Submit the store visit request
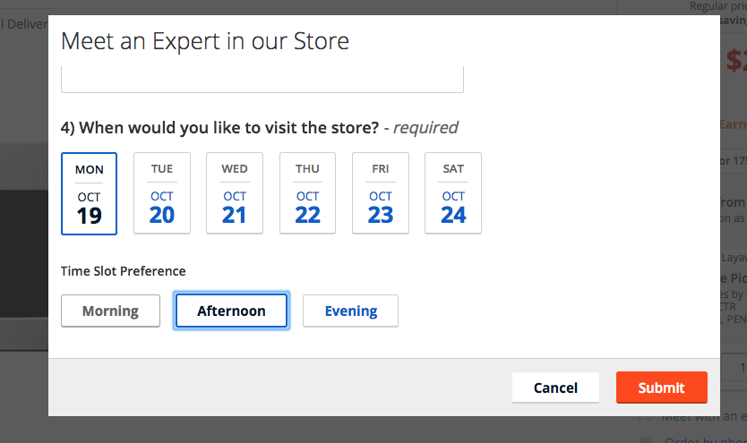The height and width of the screenshot is (443, 747). 662,388
